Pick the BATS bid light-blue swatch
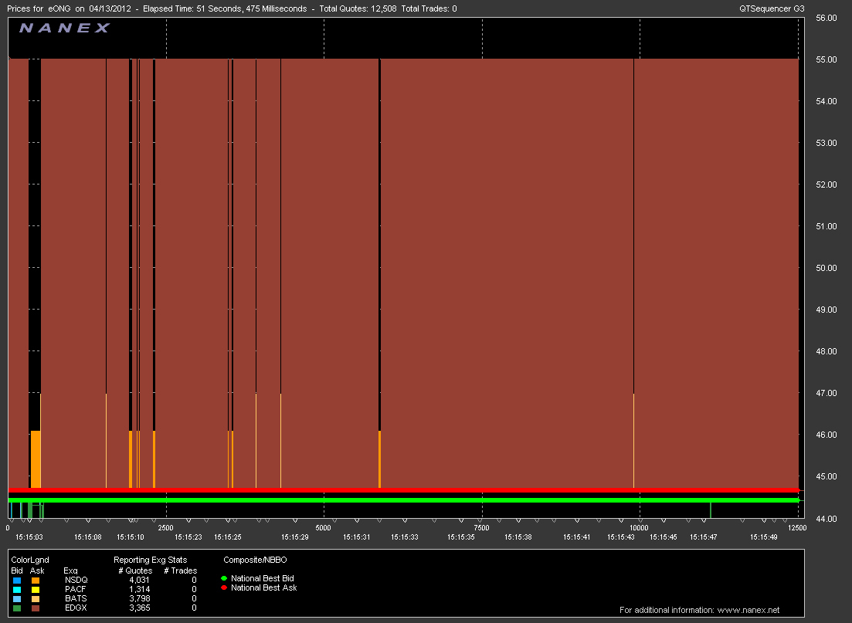Viewport: 852px width, 623px height. pyautogui.click(x=17, y=598)
